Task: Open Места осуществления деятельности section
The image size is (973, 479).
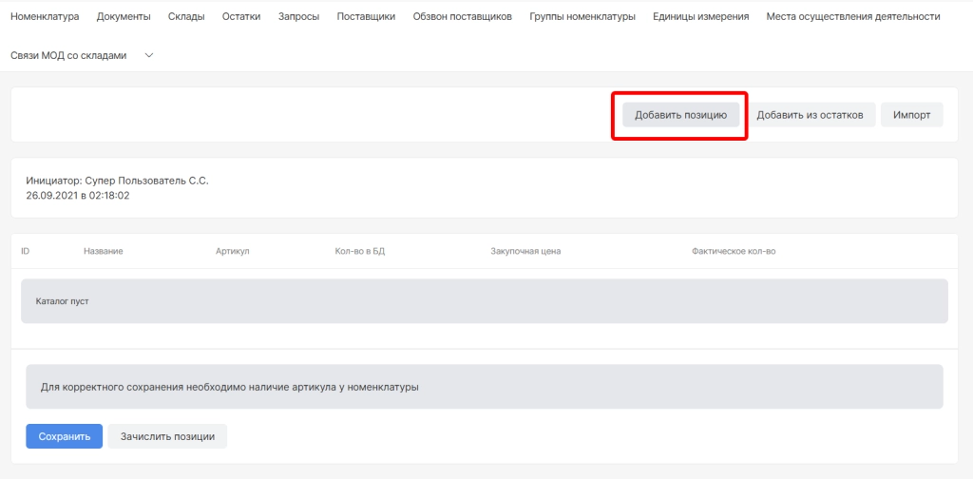Action: 853,16
